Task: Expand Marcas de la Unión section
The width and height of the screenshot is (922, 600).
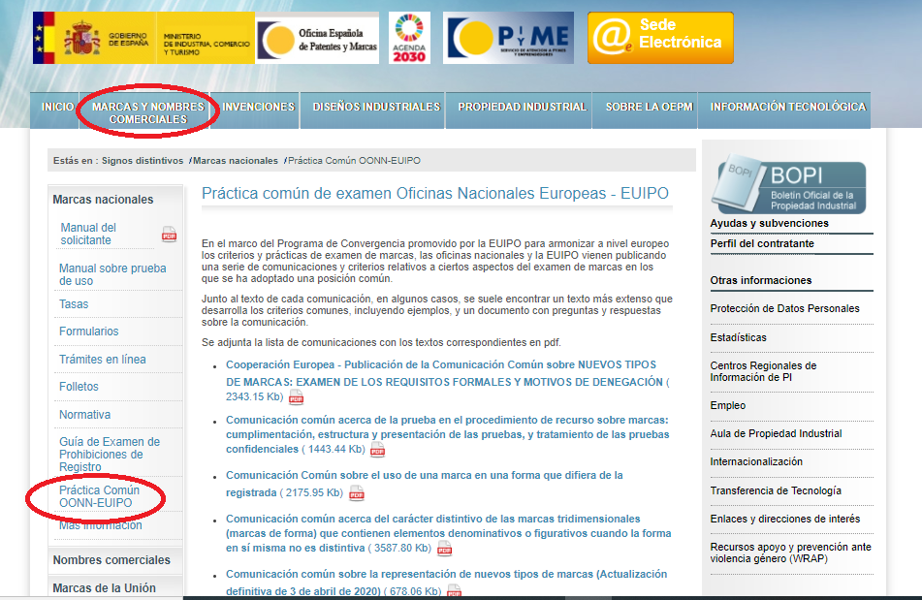Action: pos(104,588)
